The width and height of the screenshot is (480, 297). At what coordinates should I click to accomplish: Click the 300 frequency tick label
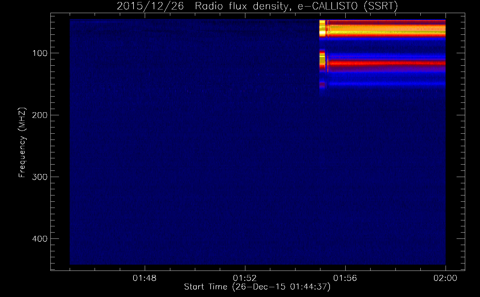(40, 177)
